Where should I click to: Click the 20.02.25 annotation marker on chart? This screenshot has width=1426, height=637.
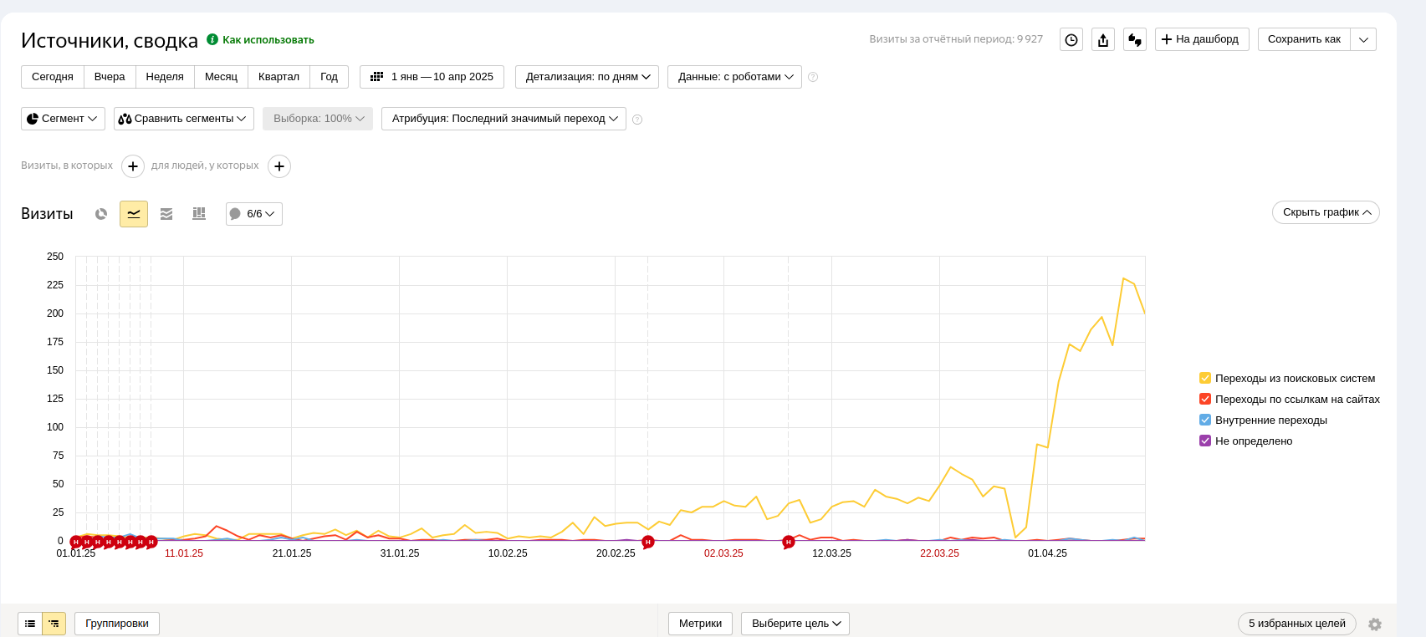[647, 543]
